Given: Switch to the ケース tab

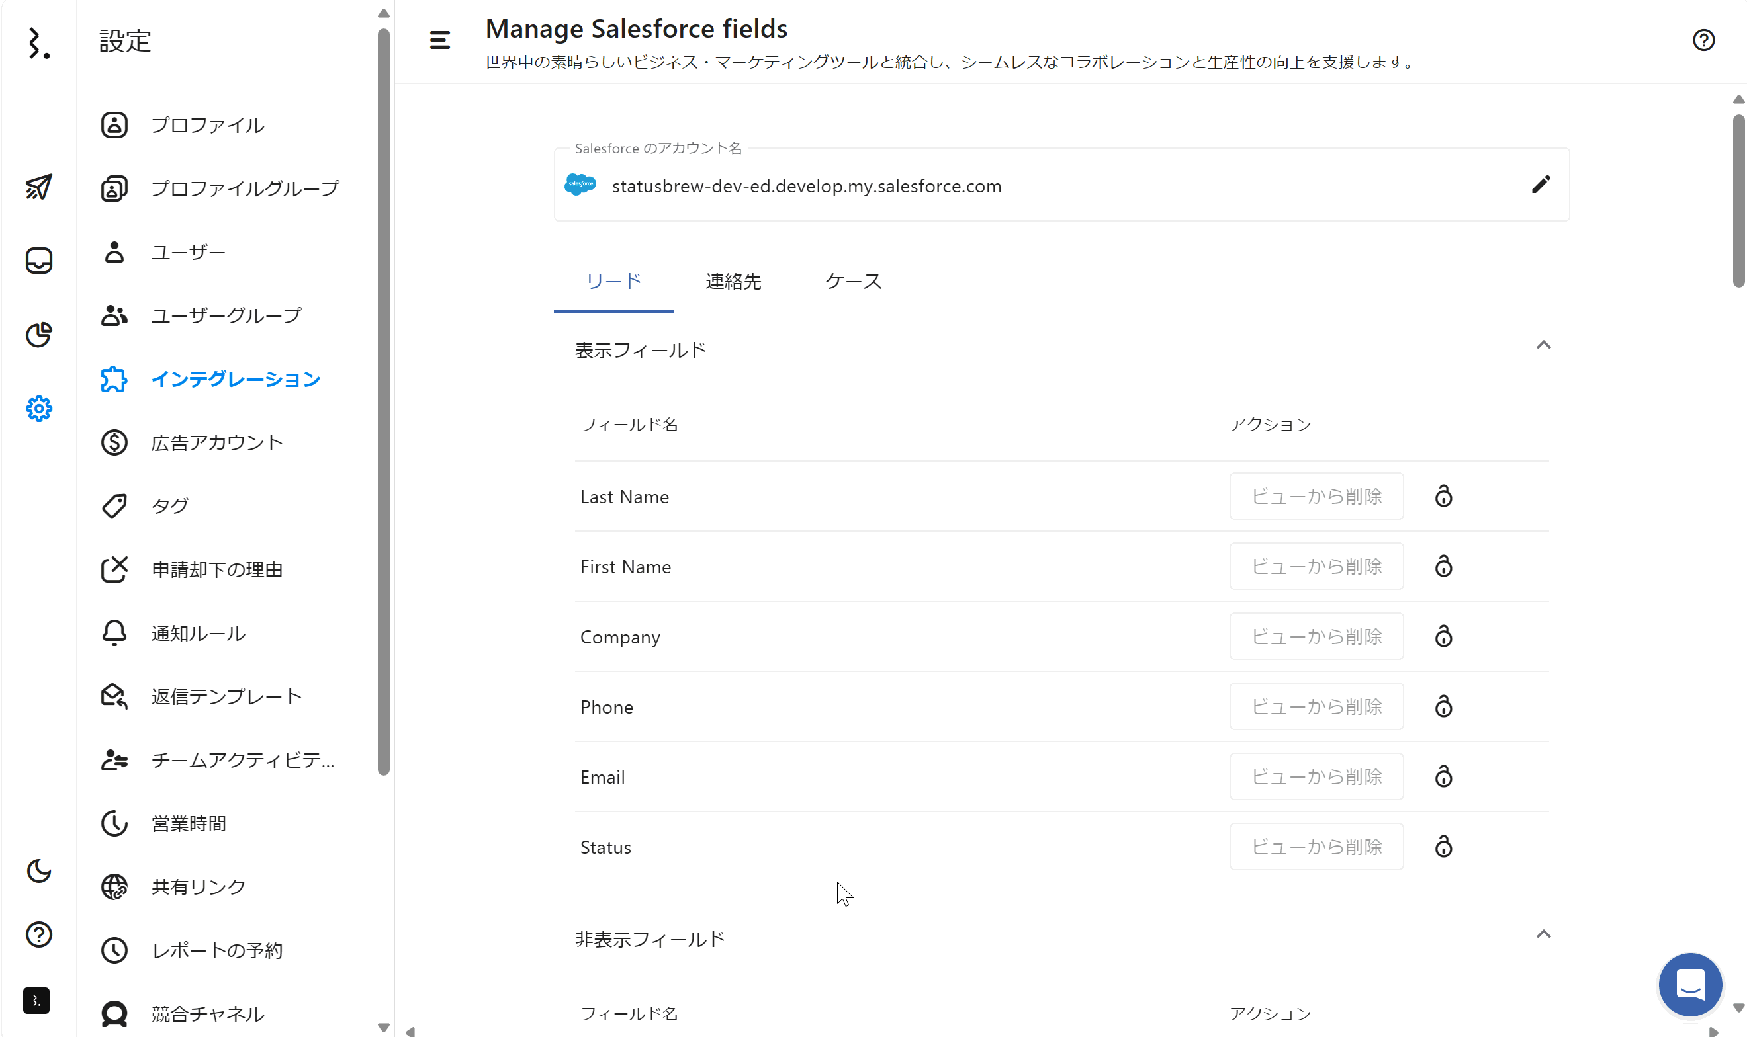Looking at the screenshot, I should pos(853,282).
